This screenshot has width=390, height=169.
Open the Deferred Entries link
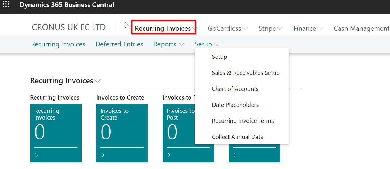click(119, 44)
